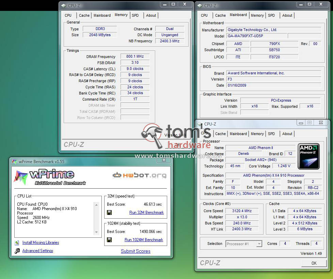
Task: Click the Southbridge SB750 value
Action: [274, 50]
